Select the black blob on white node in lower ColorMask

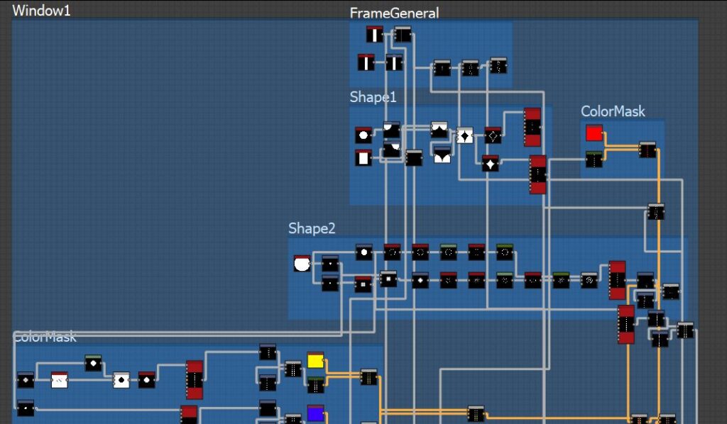click(121, 380)
